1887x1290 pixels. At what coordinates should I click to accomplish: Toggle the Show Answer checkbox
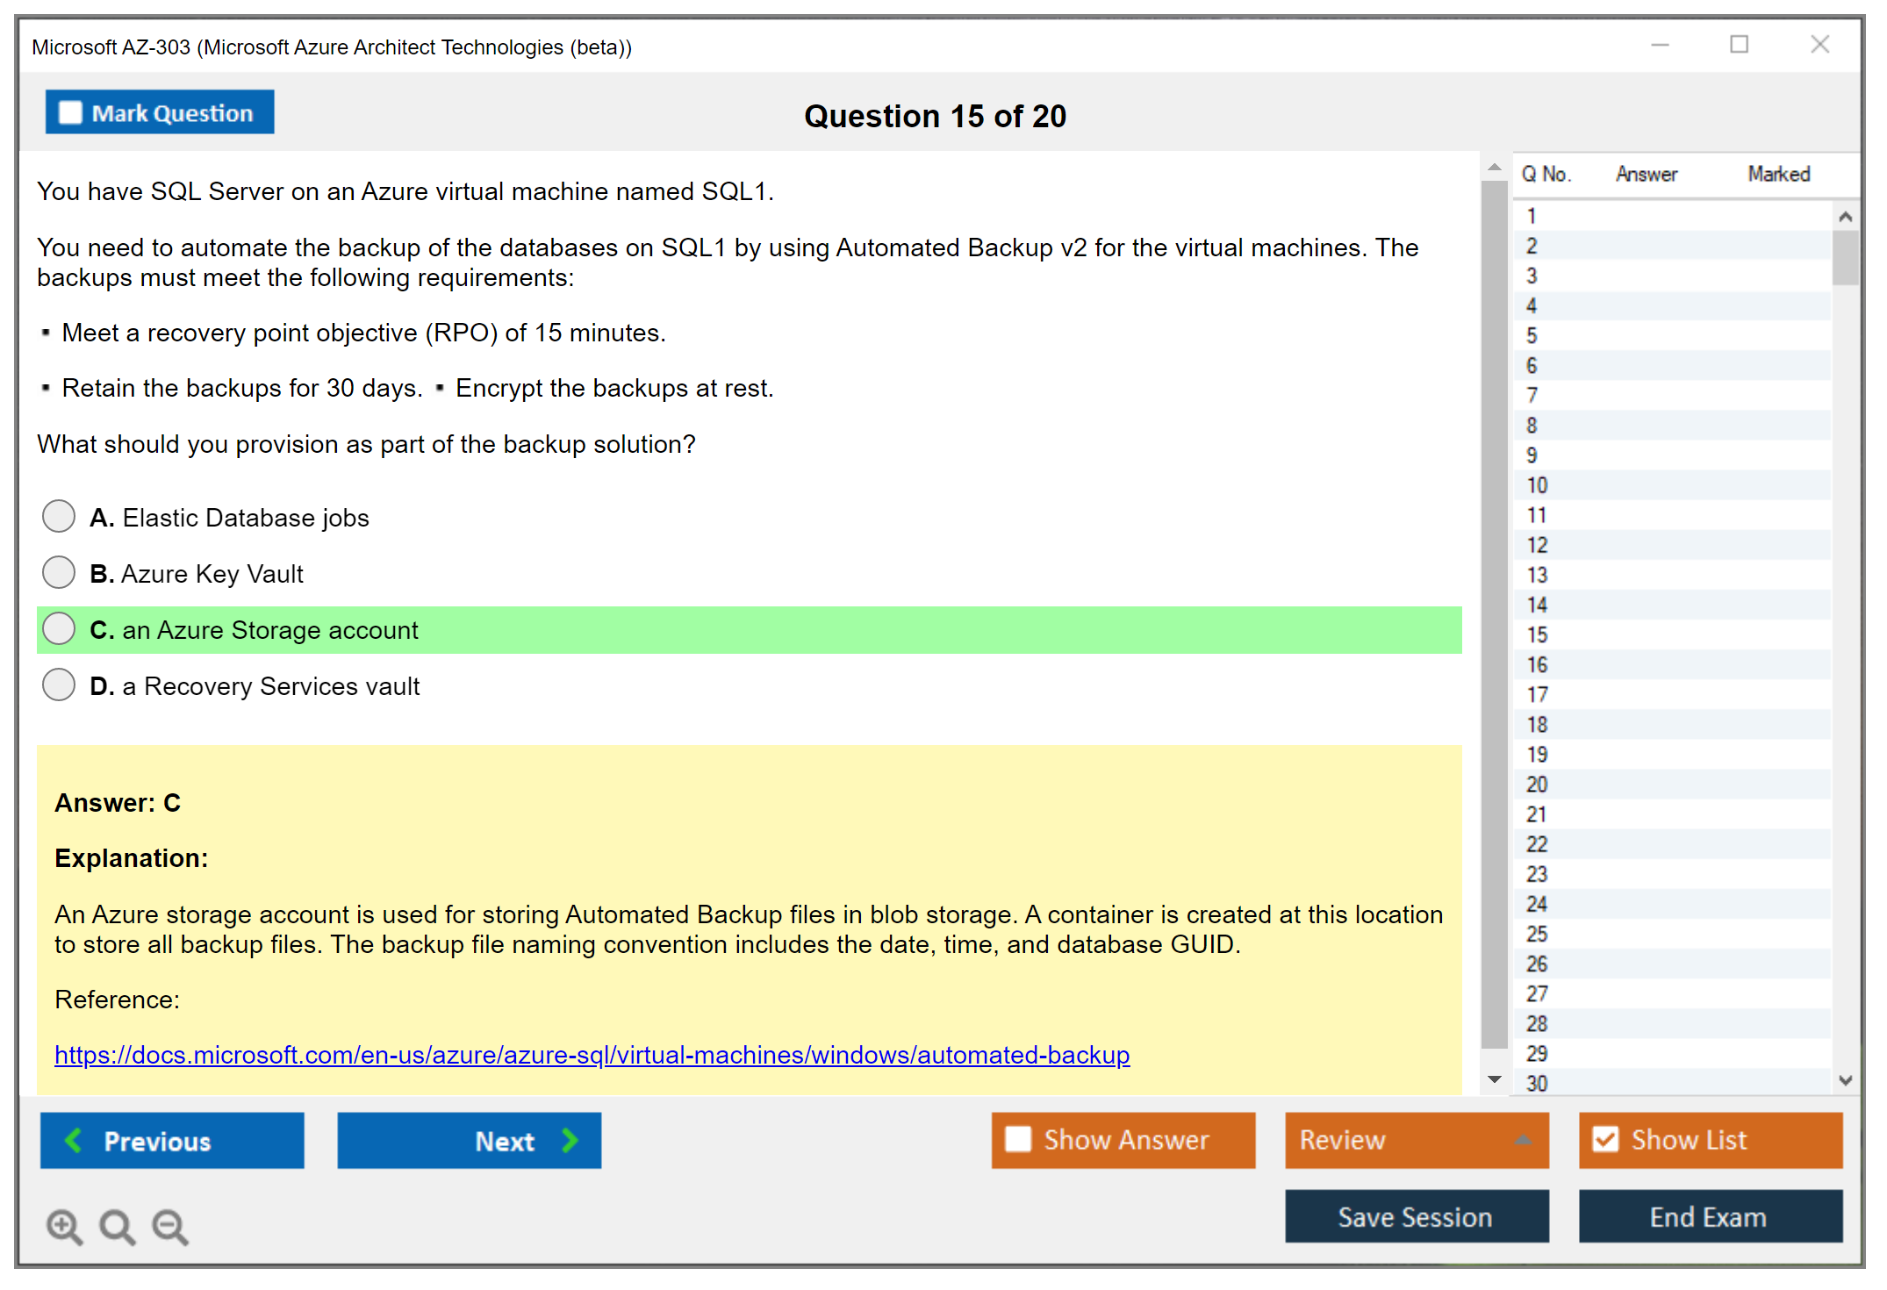pyautogui.click(x=1018, y=1139)
